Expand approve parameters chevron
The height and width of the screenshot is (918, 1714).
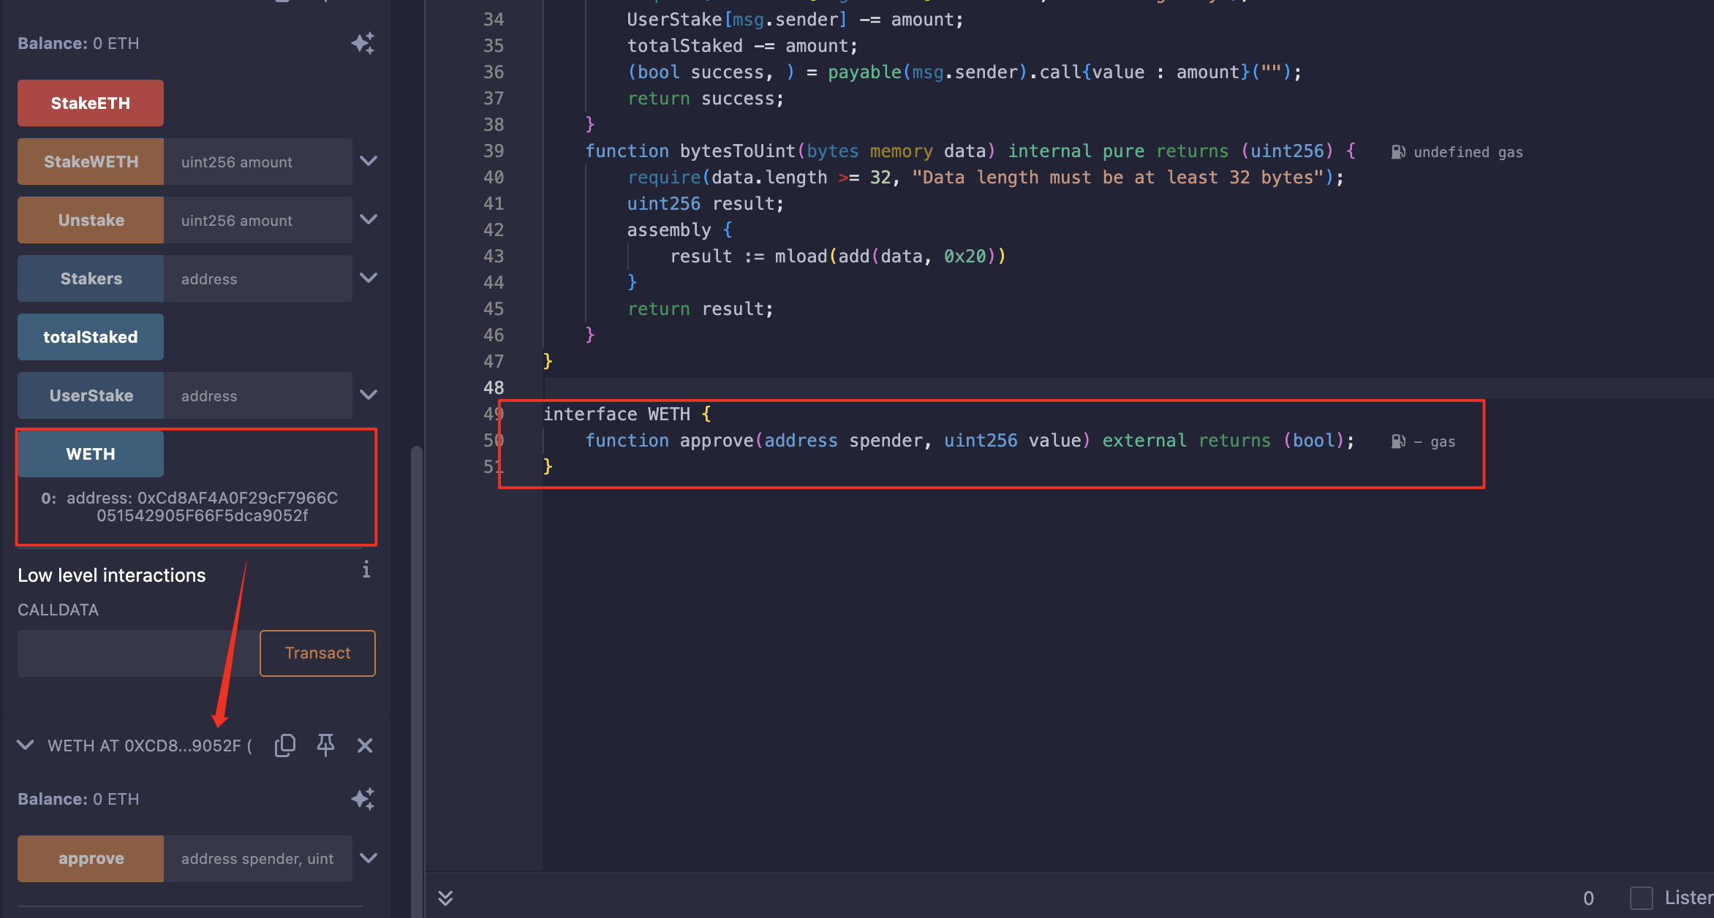[x=369, y=858]
